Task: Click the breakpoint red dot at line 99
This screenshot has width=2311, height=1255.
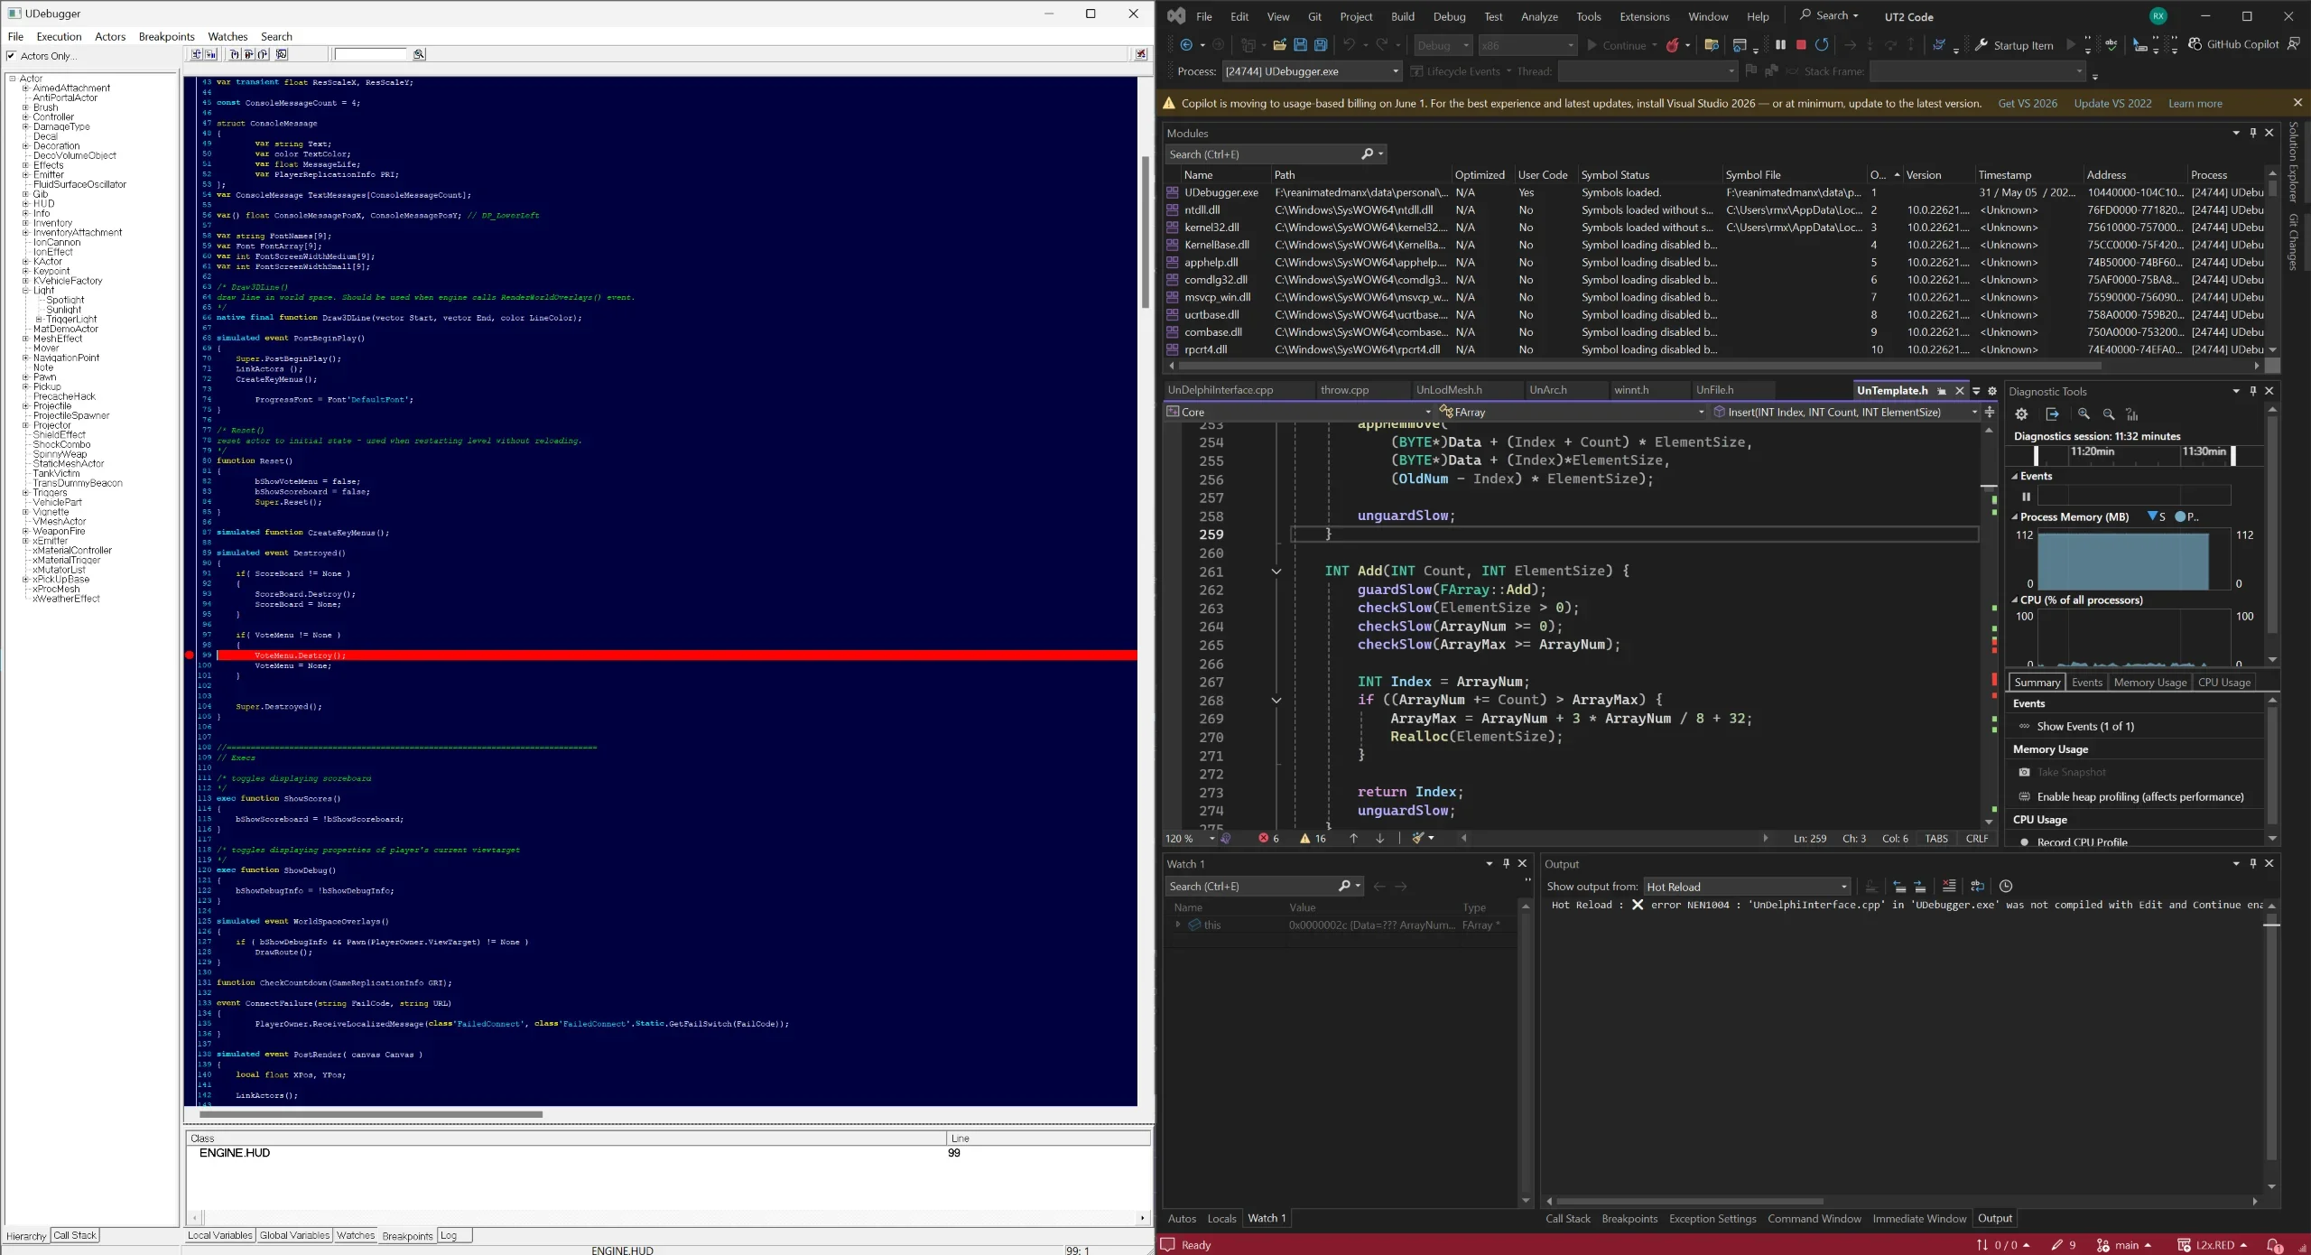Action: tap(190, 655)
